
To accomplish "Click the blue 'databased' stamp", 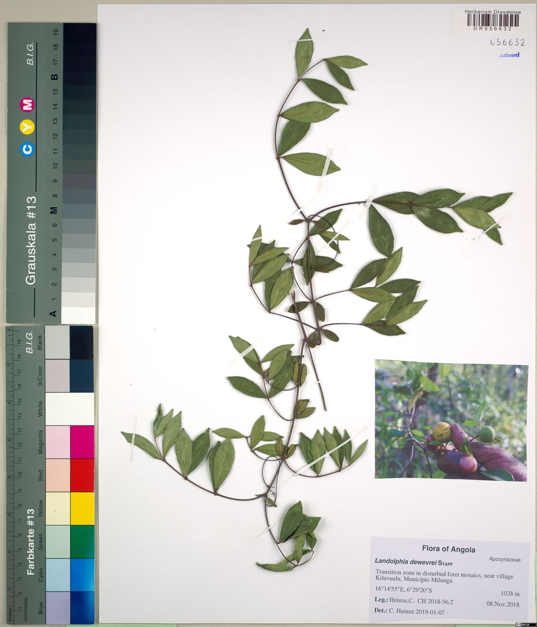I will click(x=509, y=55).
